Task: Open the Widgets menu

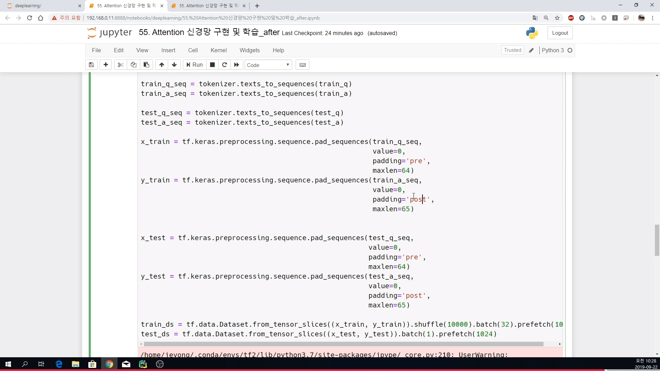Action: click(x=250, y=50)
